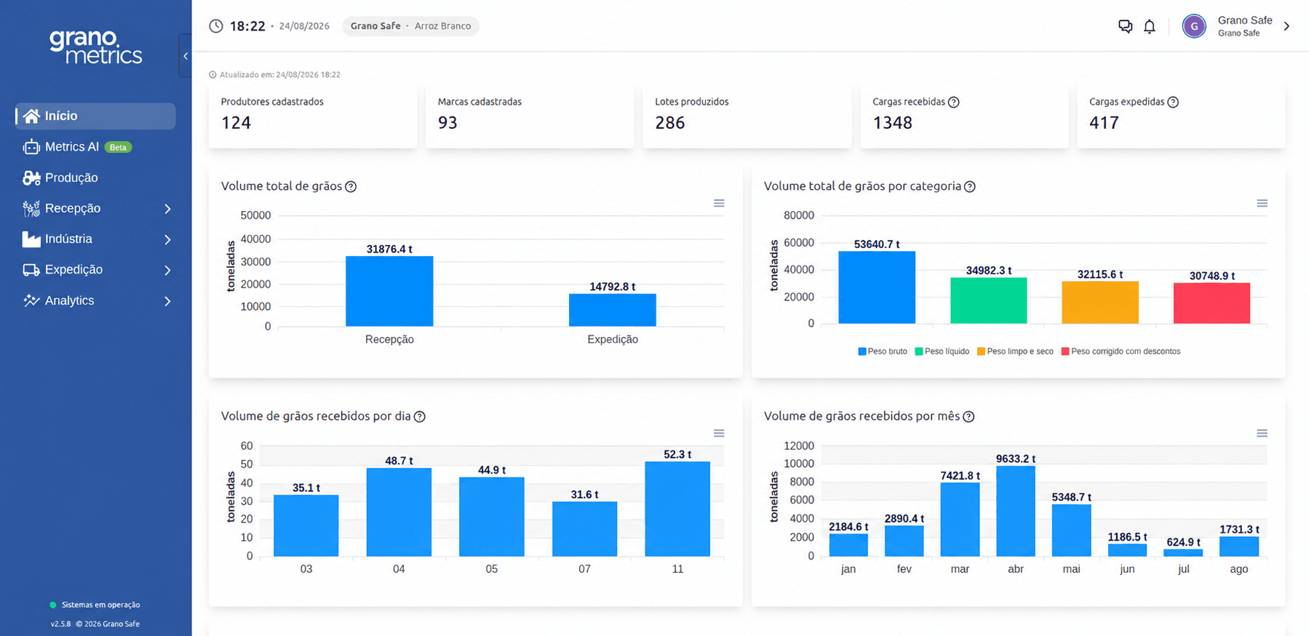Click the Metrics AI robot icon
The height and width of the screenshot is (636, 1309).
pyautogui.click(x=31, y=147)
